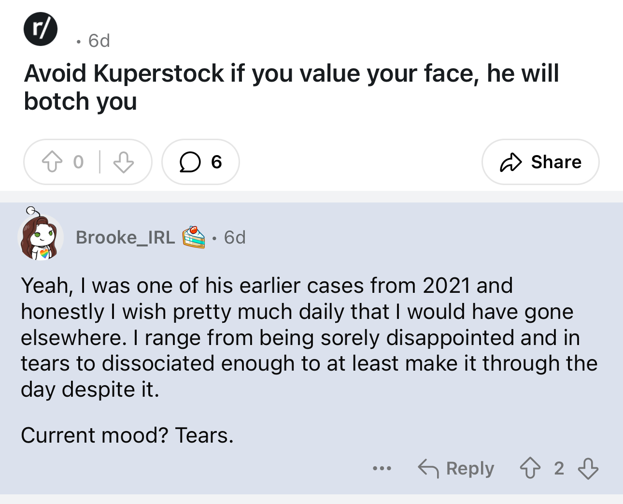This screenshot has height=504, width=623.
Task: Upvote Brooke_IRL's comment
Action: click(530, 468)
